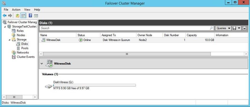Go forward with the gray arrow

click(10, 16)
